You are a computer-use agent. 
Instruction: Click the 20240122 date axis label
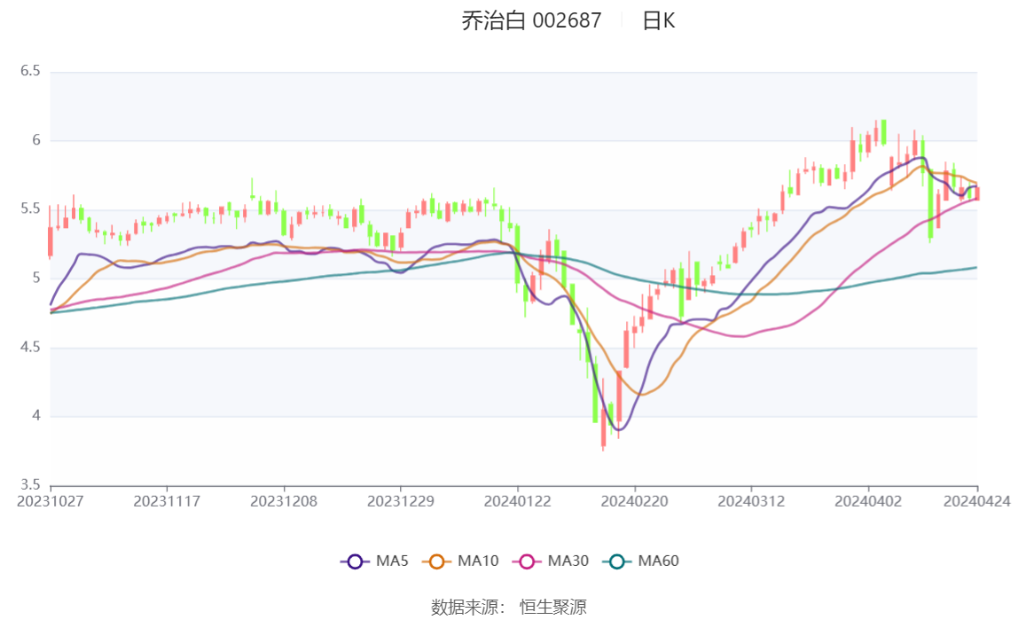[517, 501]
